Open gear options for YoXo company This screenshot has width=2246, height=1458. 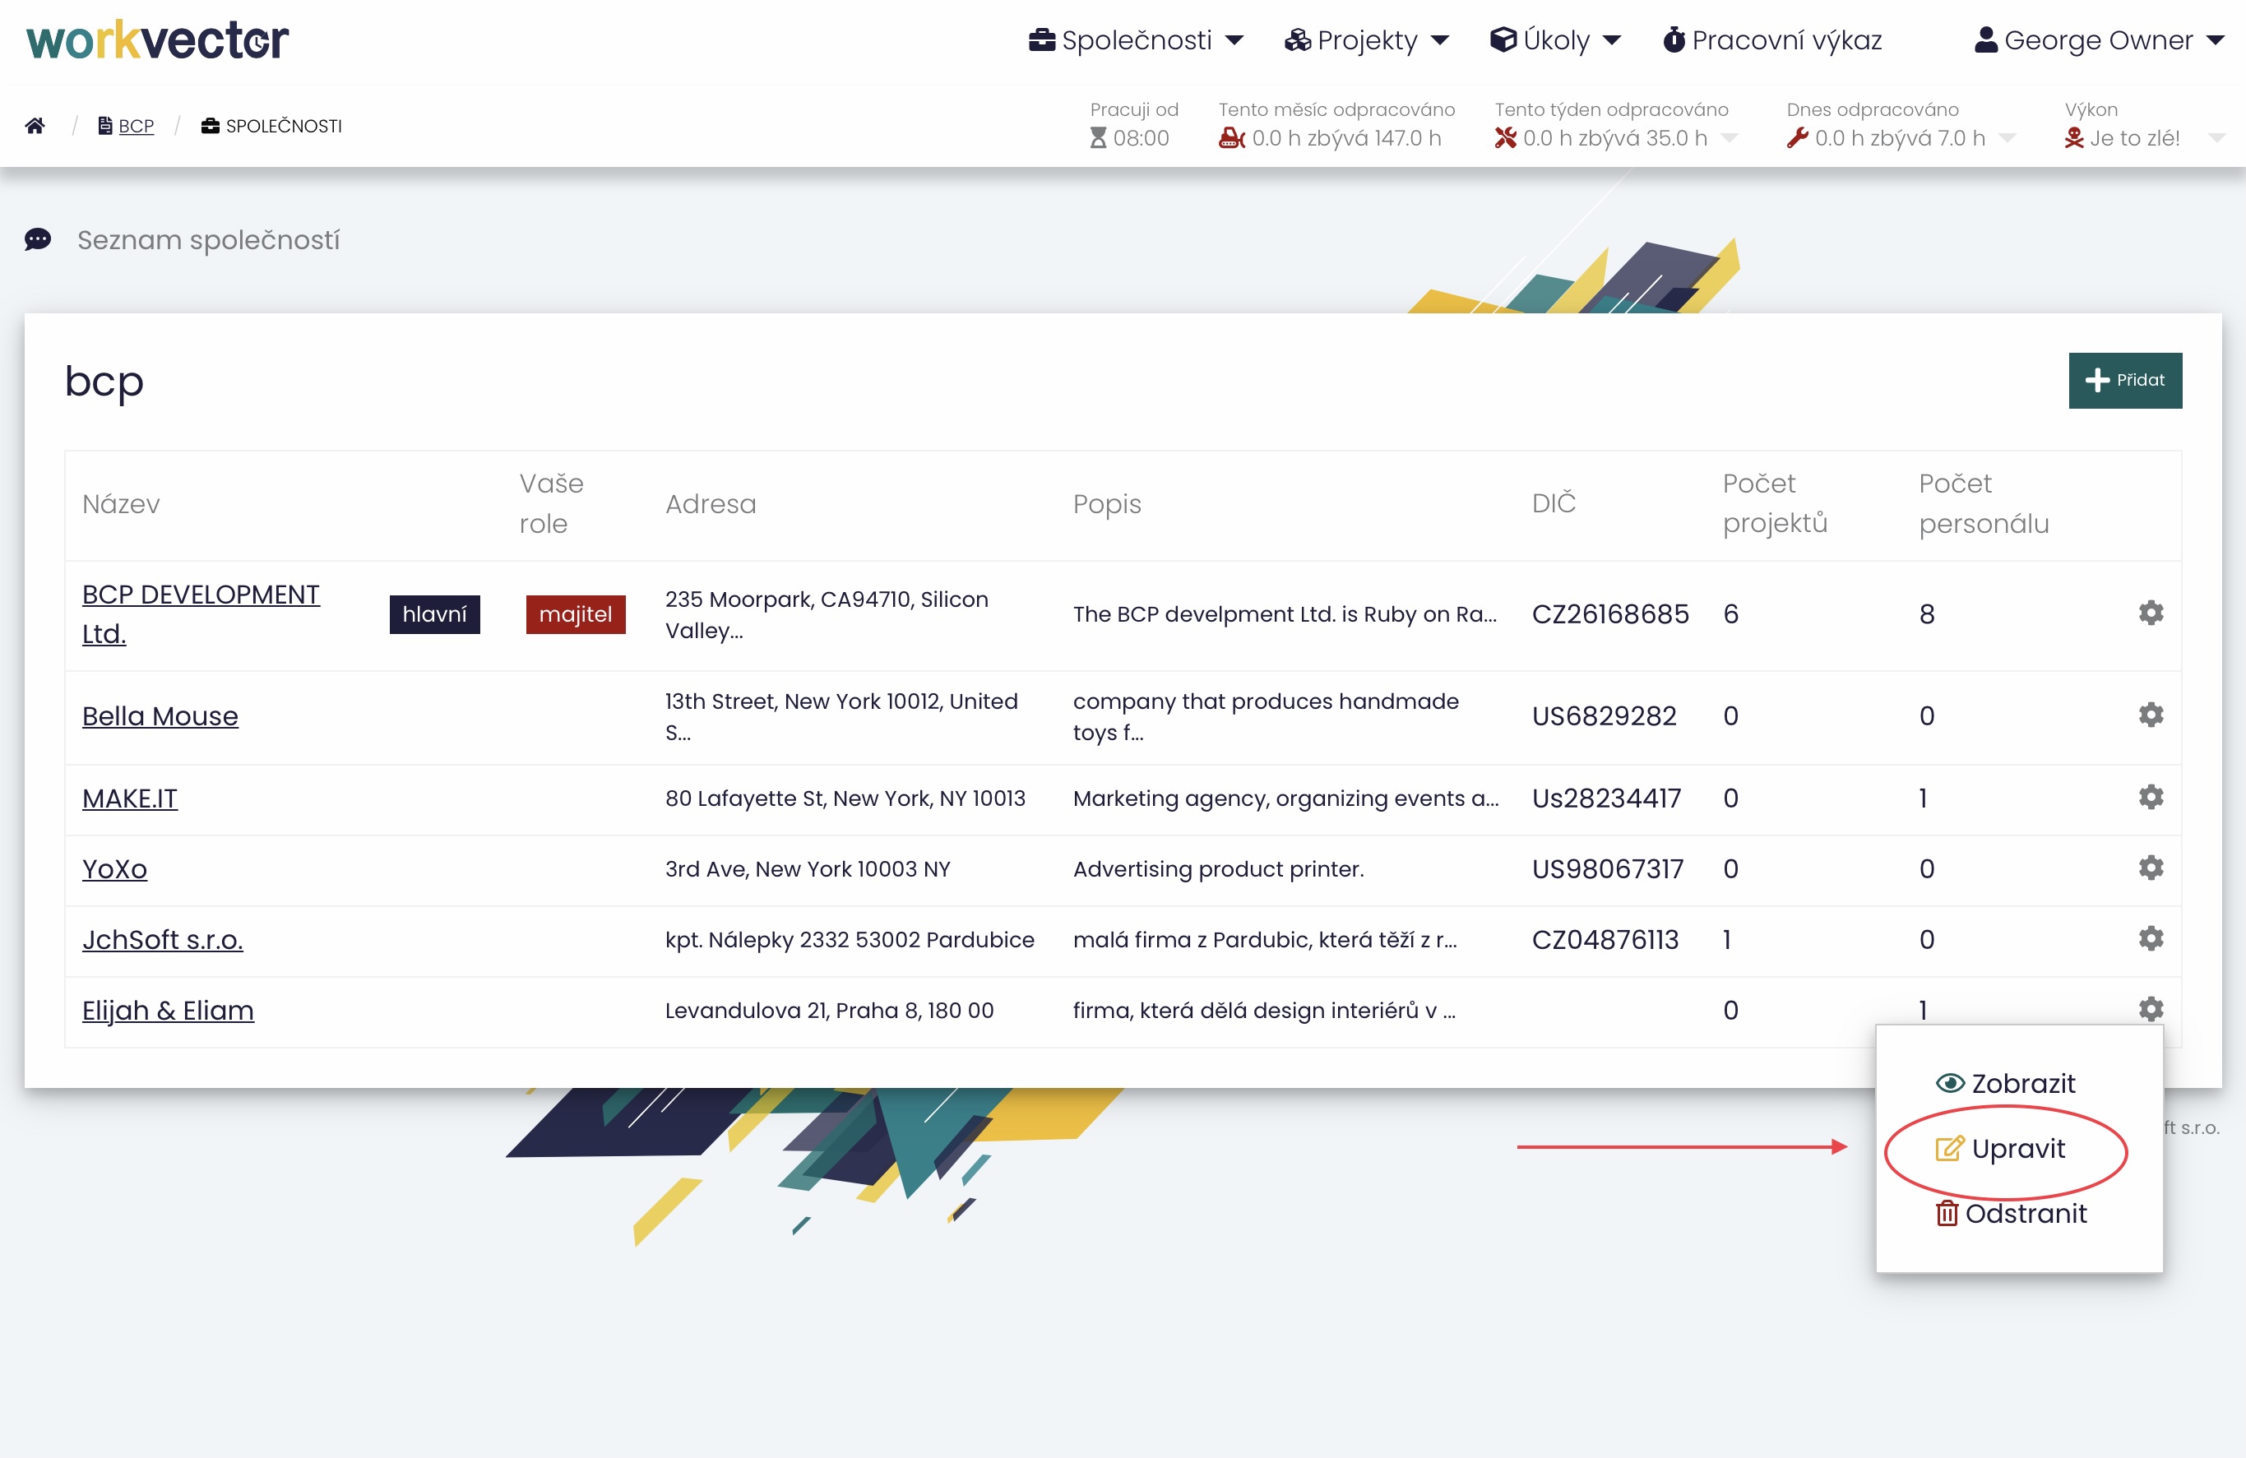2150,868
